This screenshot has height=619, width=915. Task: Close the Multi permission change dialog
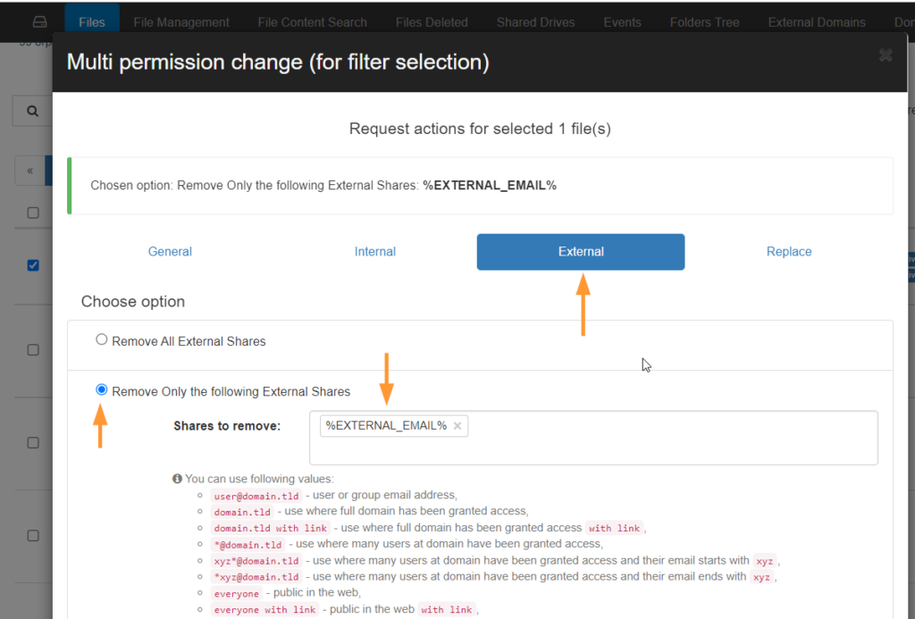pyautogui.click(x=886, y=55)
